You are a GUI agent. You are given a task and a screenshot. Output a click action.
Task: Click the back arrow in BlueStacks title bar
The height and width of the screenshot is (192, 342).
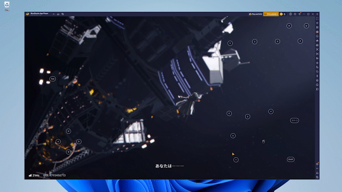53,14
